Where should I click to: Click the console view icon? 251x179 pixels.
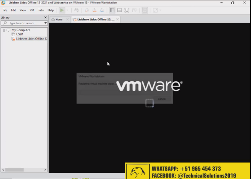(145, 10)
